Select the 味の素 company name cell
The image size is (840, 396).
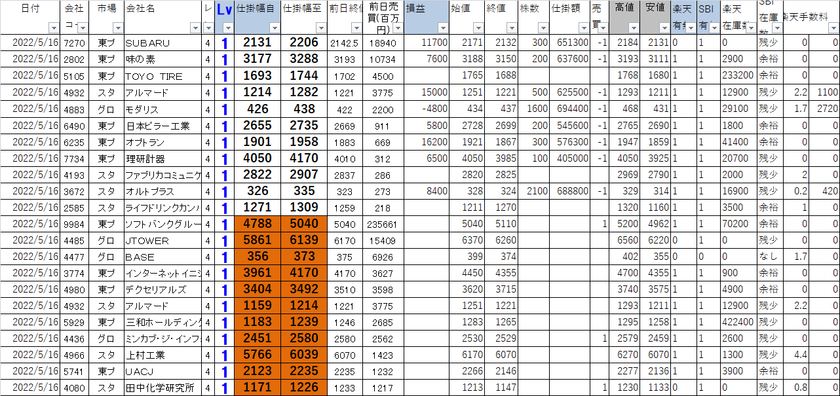coord(163,59)
